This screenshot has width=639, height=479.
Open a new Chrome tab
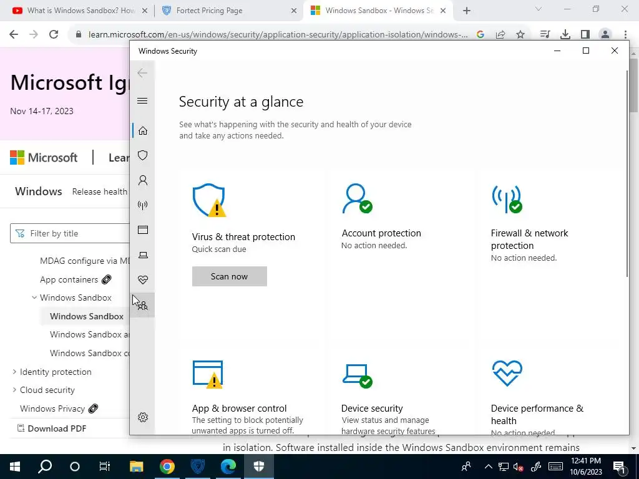[x=467, y=11]
